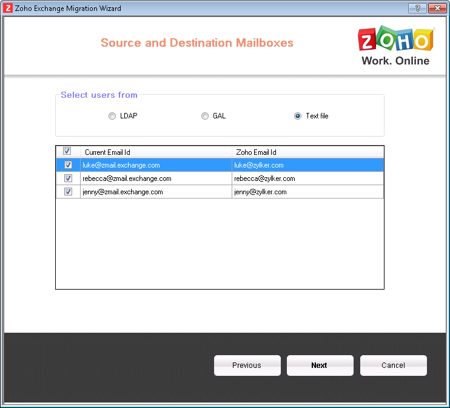Choose the Text file radio option

(298, 116)
